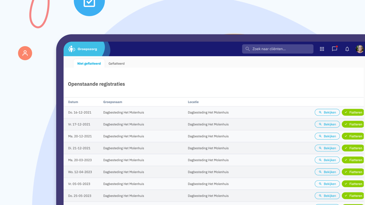The image size is (365, 205).
Task: Sort by the Groepsnaam column header
Action: pos(113,102)
